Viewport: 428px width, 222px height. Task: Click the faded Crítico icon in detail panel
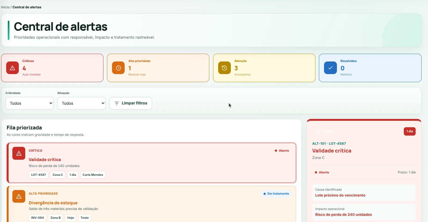[x=318, y=131]
